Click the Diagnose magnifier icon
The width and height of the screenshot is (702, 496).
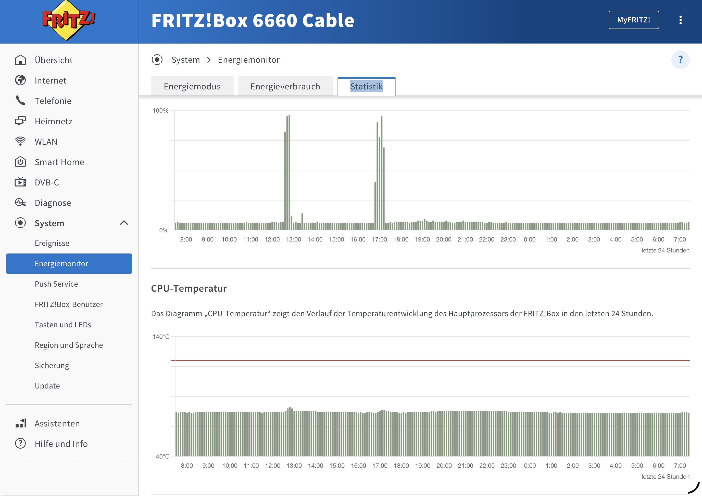pos(20,203)
